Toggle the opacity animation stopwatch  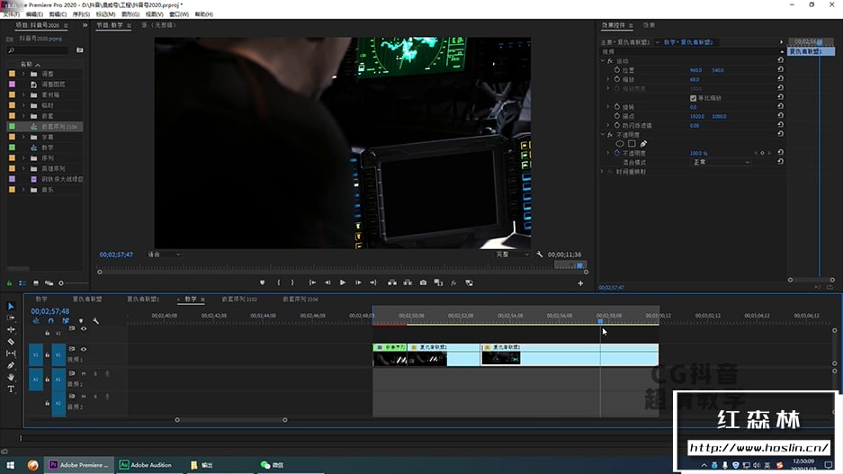[617, 153]
